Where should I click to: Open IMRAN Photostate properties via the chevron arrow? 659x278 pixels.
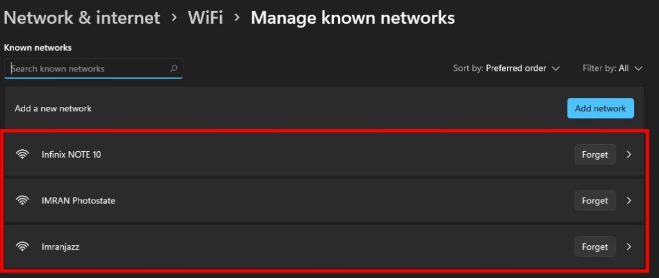point(629,201)
